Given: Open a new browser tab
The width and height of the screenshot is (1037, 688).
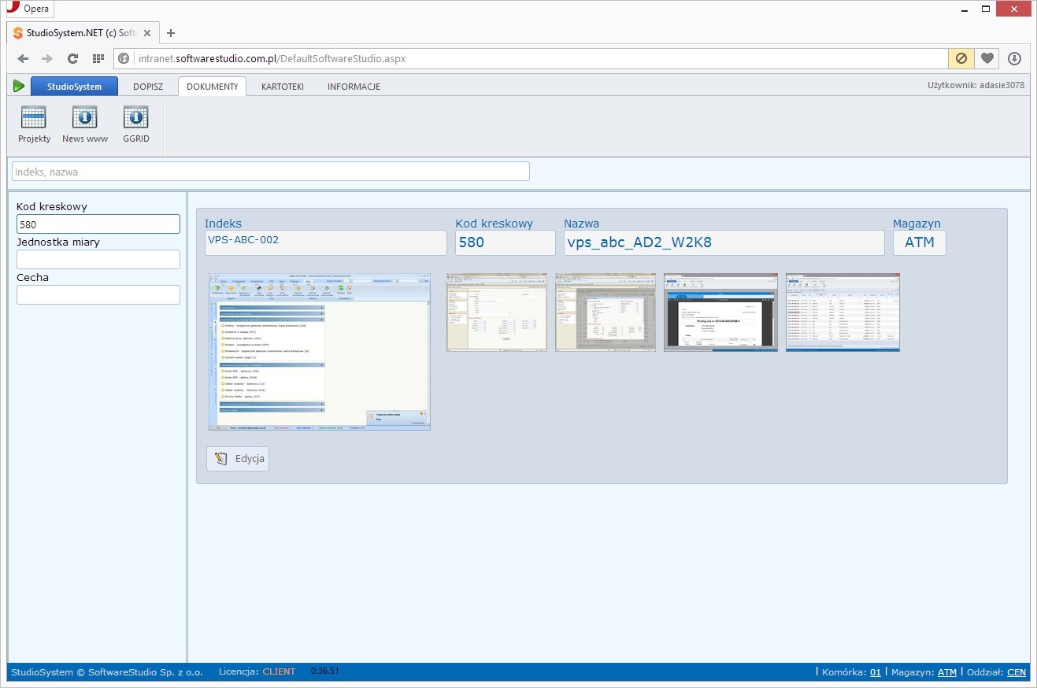Looking at the screenshot, I should (x=171, y=33).
